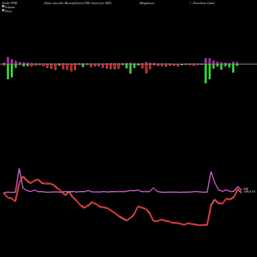Click the tallest green bar near right side
This screenshot has width=257, height=257.
pyautogui.click(x=206, y=74)
